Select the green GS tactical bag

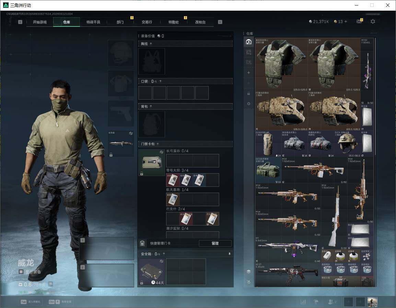tap(268, 170)
